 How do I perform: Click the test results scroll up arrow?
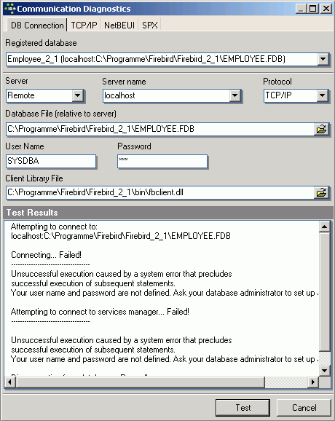click(325, 227)
